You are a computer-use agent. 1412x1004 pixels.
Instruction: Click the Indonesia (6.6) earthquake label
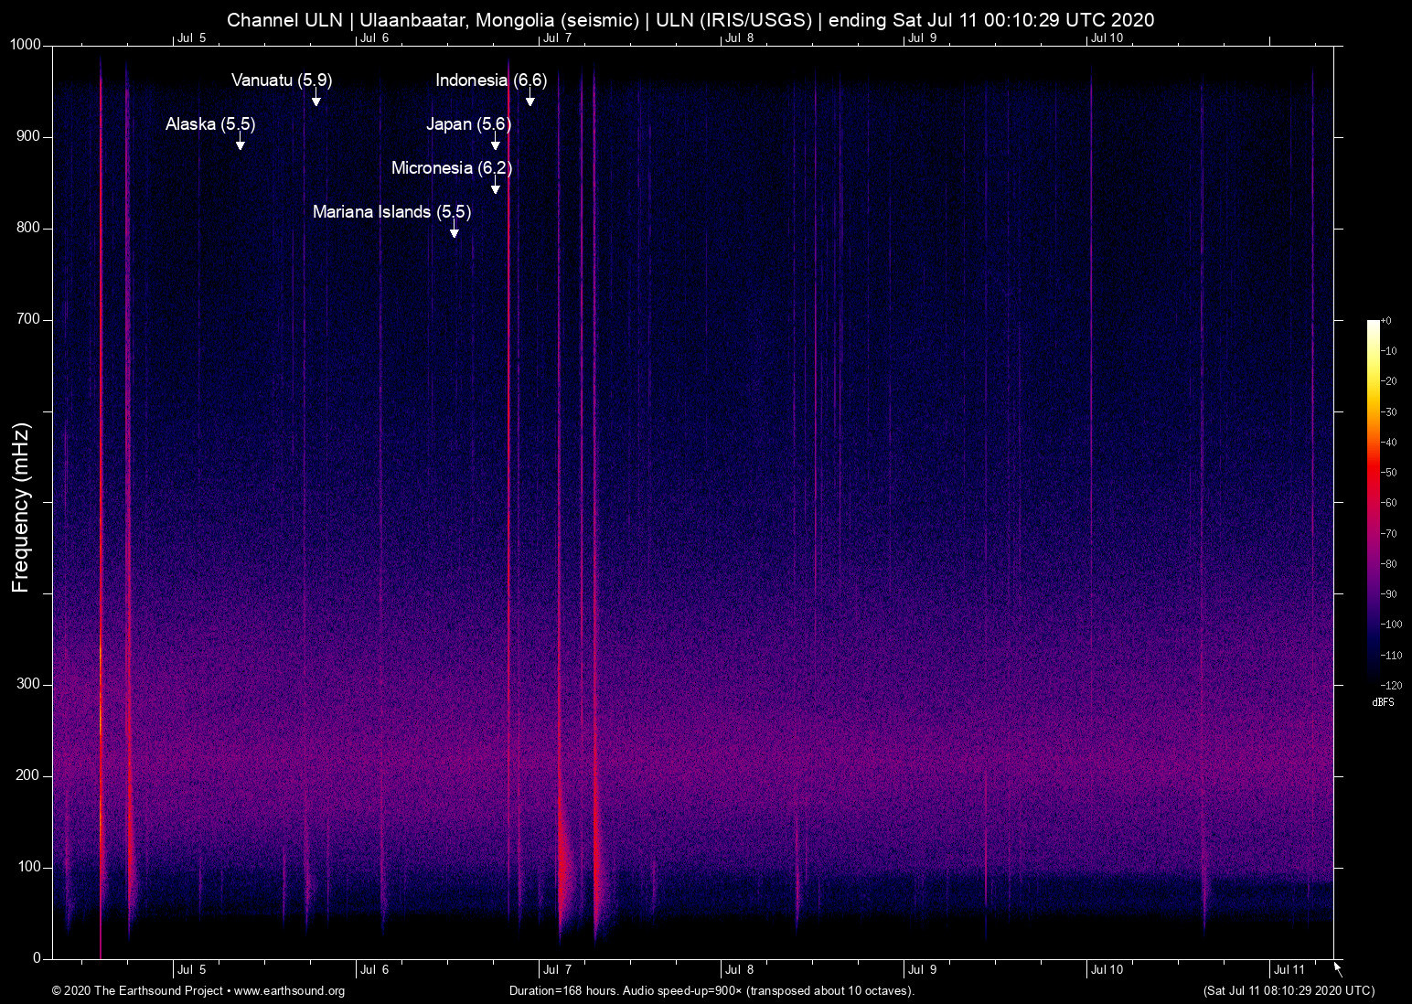coord(490,80)
